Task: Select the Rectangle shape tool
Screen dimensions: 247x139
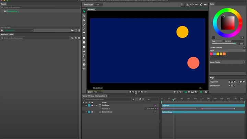Action: [x=84, y=38]
